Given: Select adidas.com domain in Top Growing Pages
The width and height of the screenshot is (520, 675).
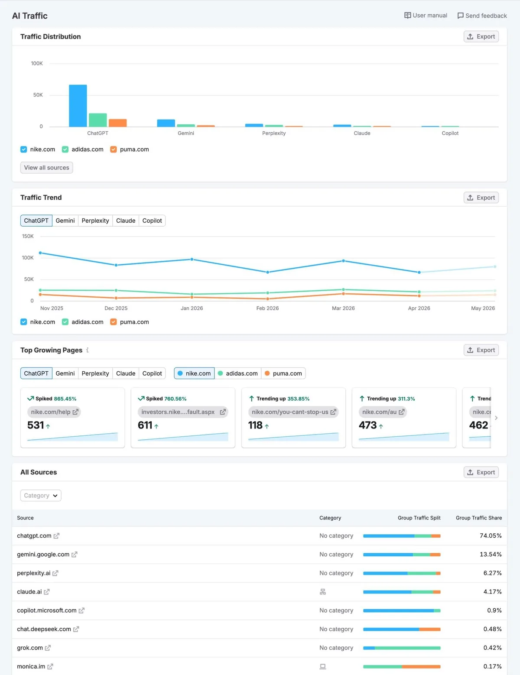Looking at the screenshot, I should pyautogui.click(x=238, y=373).
